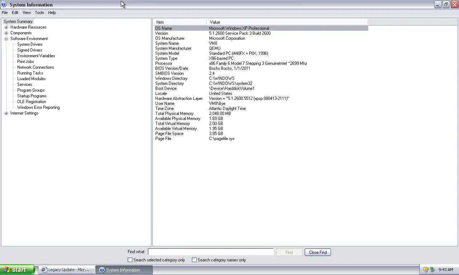Select the System Name row
The image size is (459, 275).
pos(261,43)
